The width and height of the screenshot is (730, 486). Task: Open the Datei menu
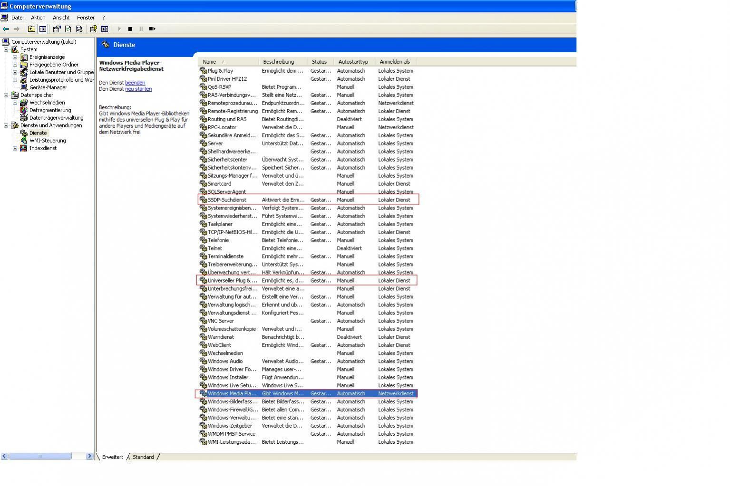click(x=18, y=18)
